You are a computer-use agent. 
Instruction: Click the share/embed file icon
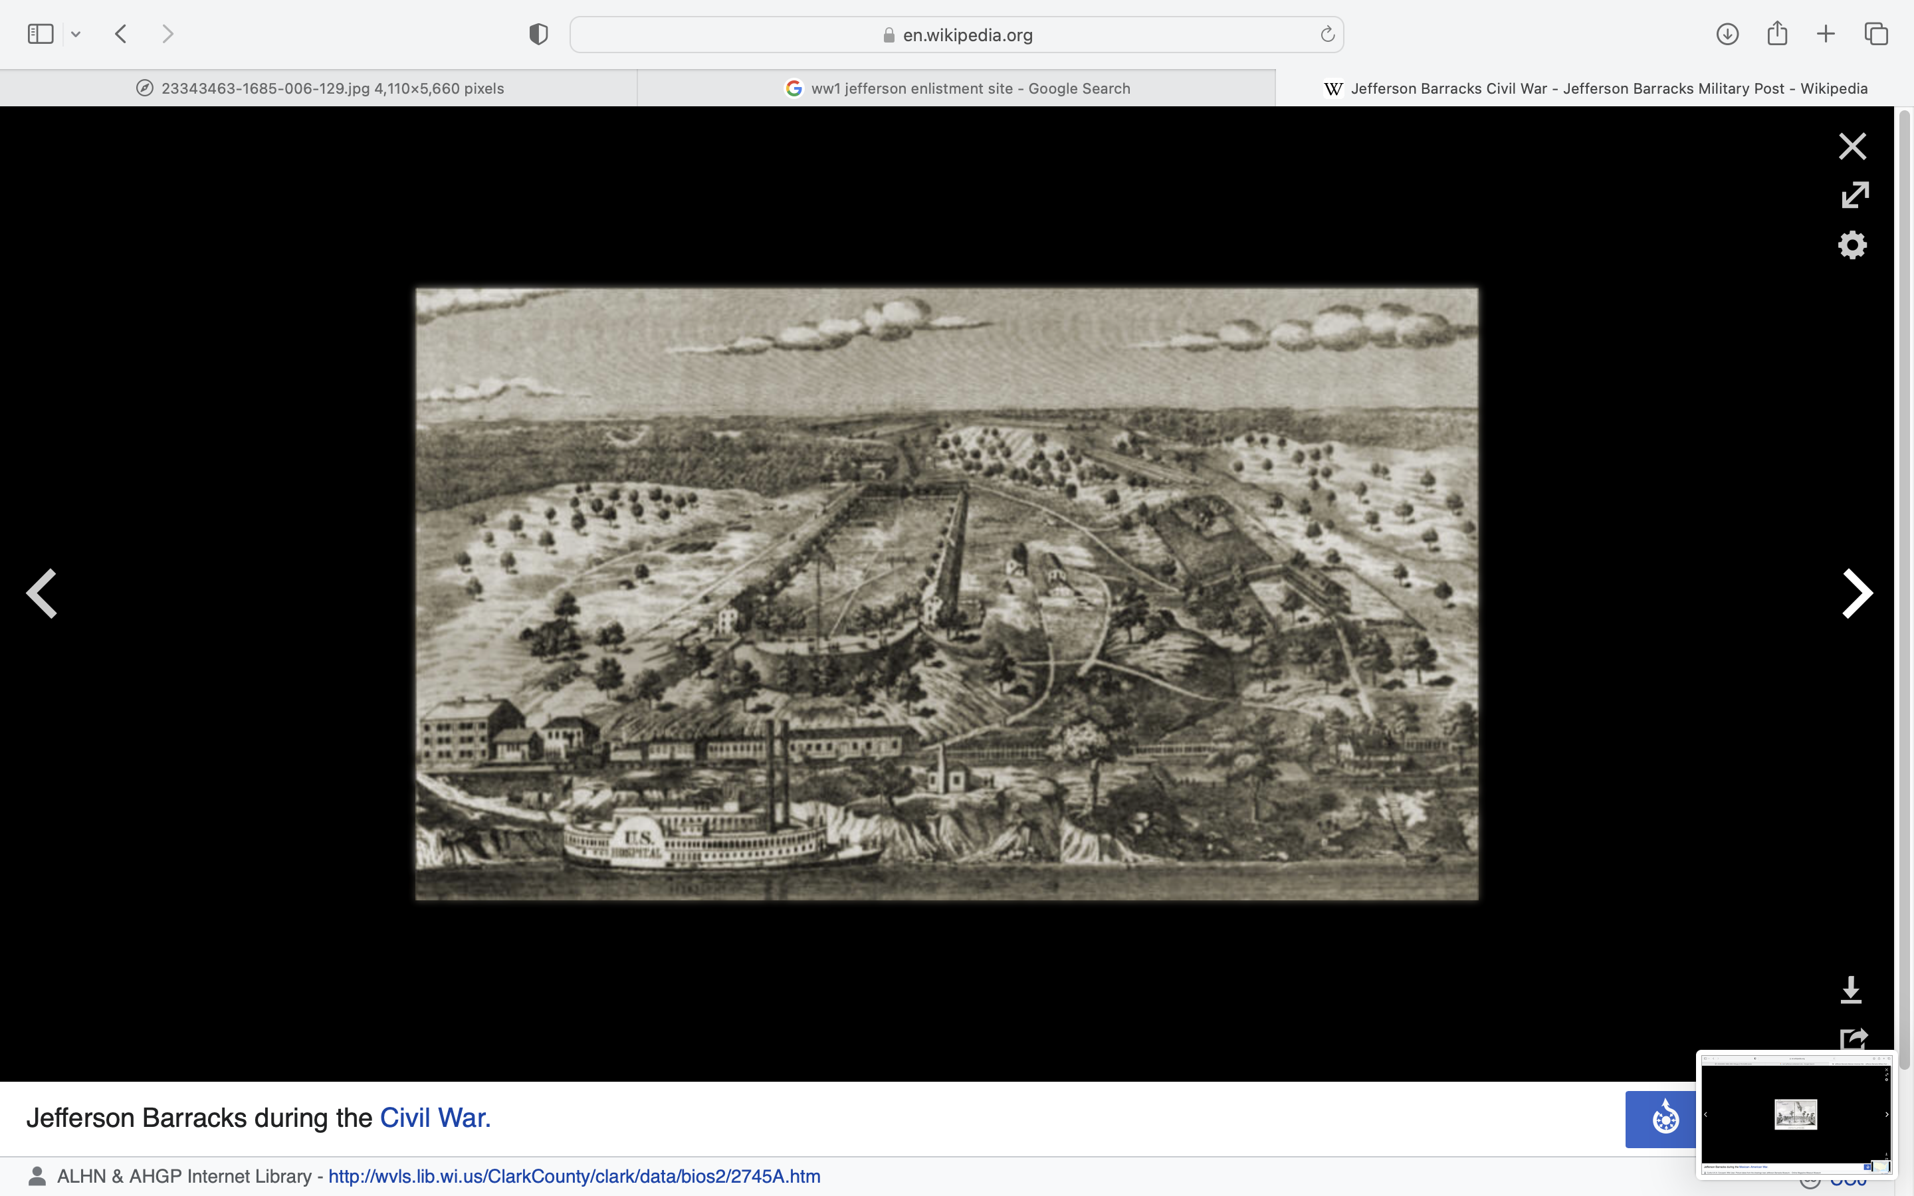1852,1039
